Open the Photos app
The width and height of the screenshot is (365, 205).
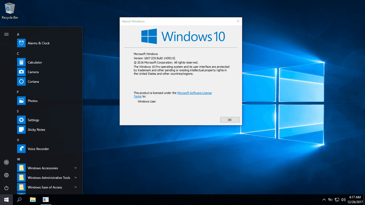click(33, 101)
